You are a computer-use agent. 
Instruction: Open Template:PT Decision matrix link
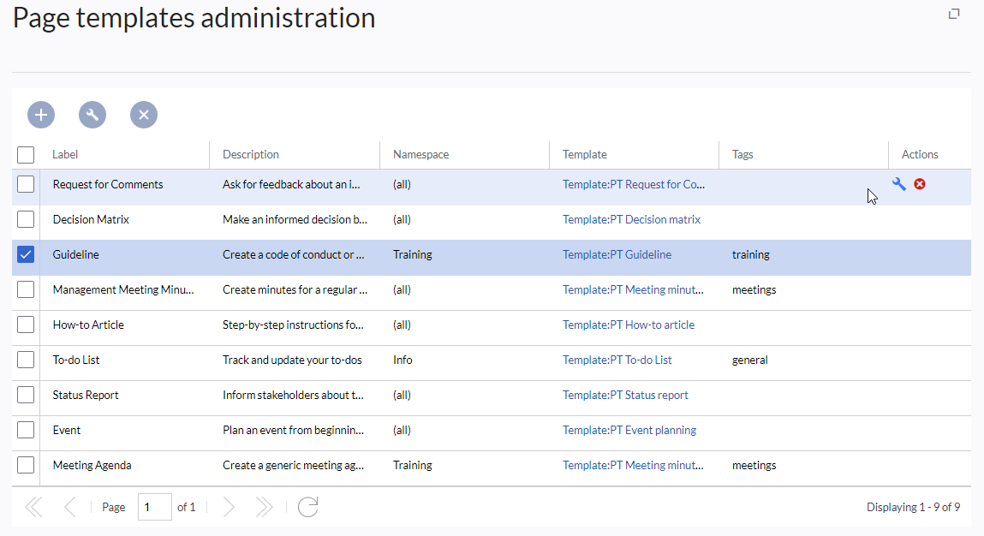click(x=631, y=219)
